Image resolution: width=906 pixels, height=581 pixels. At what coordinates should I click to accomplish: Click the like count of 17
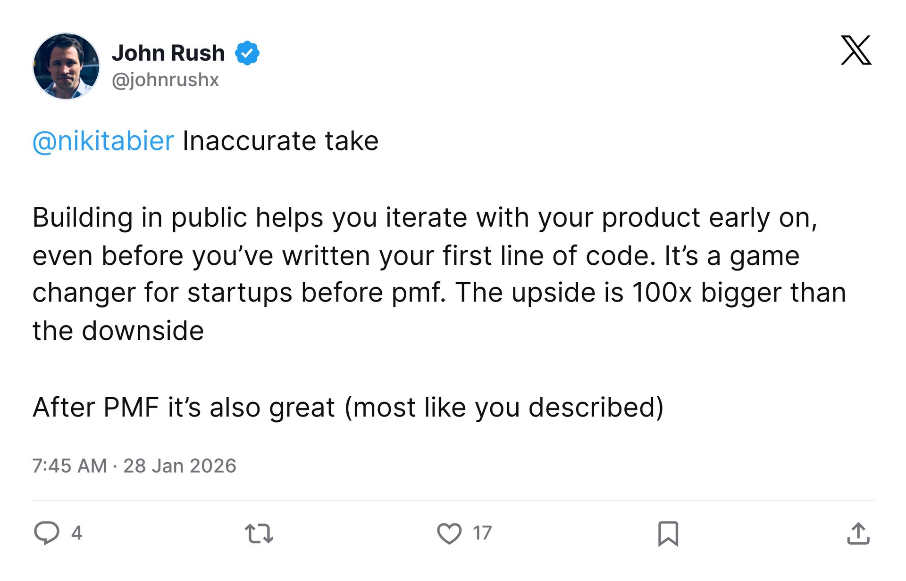(x=482, y=533)
